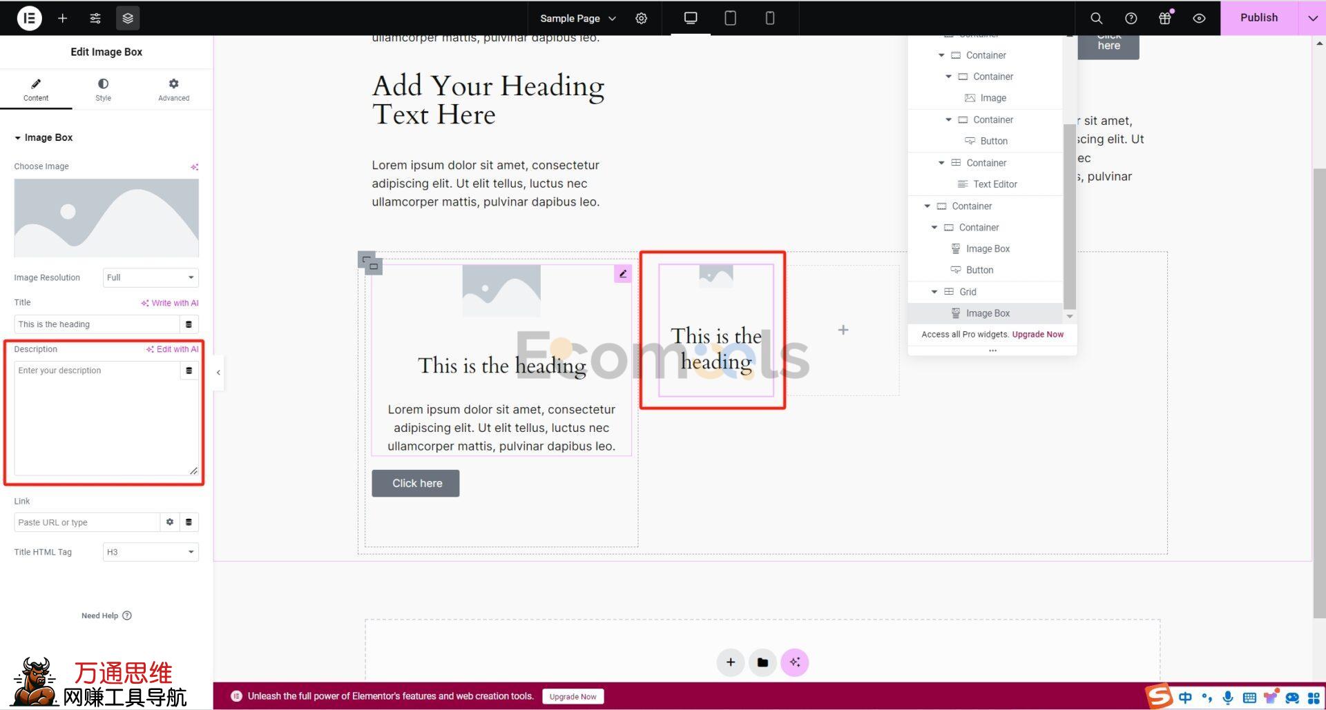Viewport: 1326px width, 710px height.
Task: Collapse the Grid item in Structure
Action: point(934,292)
